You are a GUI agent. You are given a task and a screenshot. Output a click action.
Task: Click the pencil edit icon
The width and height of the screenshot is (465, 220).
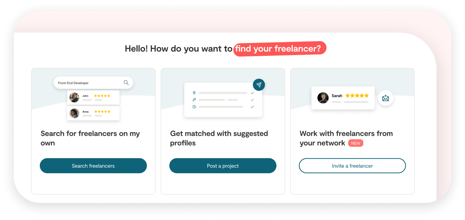pos(194,100)
